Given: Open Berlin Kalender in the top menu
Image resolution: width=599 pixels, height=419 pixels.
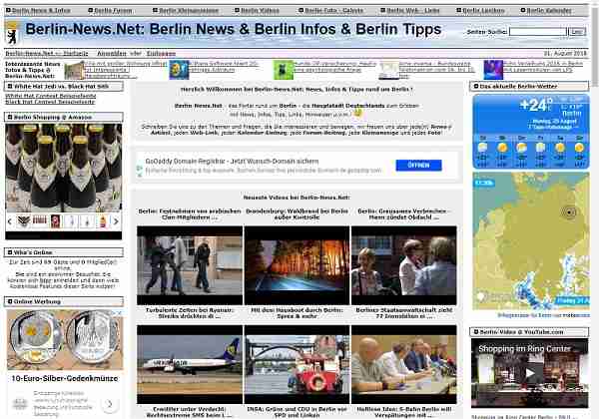Looking at the screenshot, I should tap(549, 10).
